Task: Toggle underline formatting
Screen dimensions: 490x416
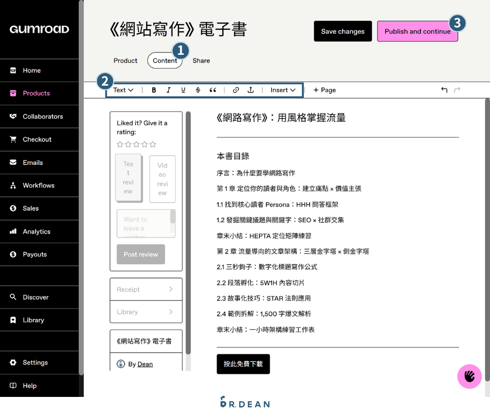Action: (183, 90)
